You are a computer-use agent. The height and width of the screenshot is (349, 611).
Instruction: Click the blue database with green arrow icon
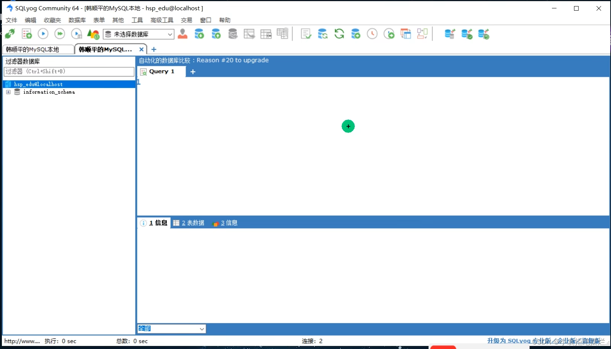coord(356,34)
